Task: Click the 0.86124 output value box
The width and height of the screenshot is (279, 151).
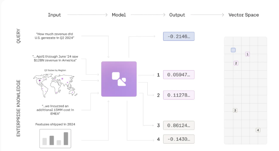Action: (179, 126)
